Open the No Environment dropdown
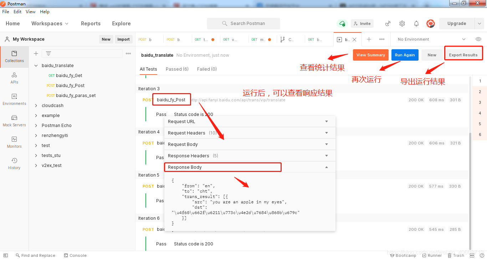This screenshot has height=259, width=487. pyautogui.click(x=432, y=39)
